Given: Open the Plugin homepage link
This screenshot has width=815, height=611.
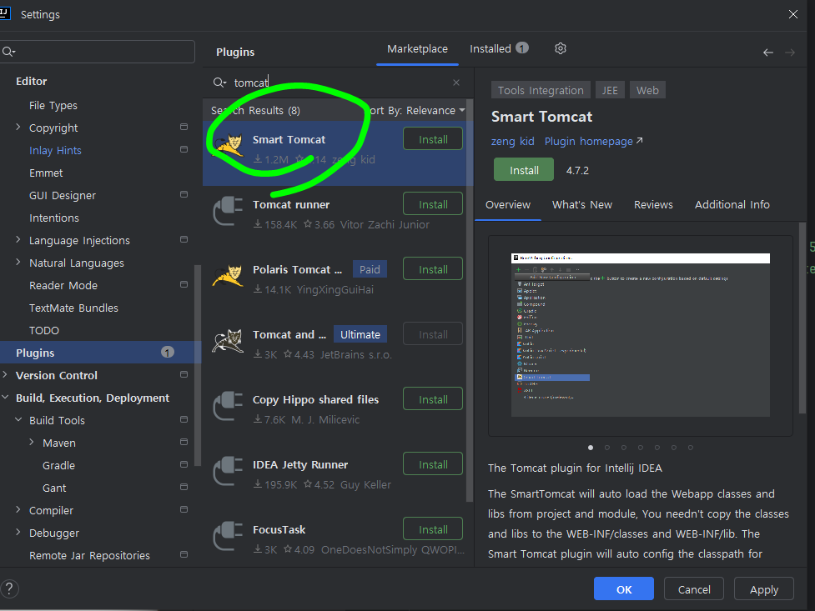Looking at the screenshot, I should [x=593, y=142].
